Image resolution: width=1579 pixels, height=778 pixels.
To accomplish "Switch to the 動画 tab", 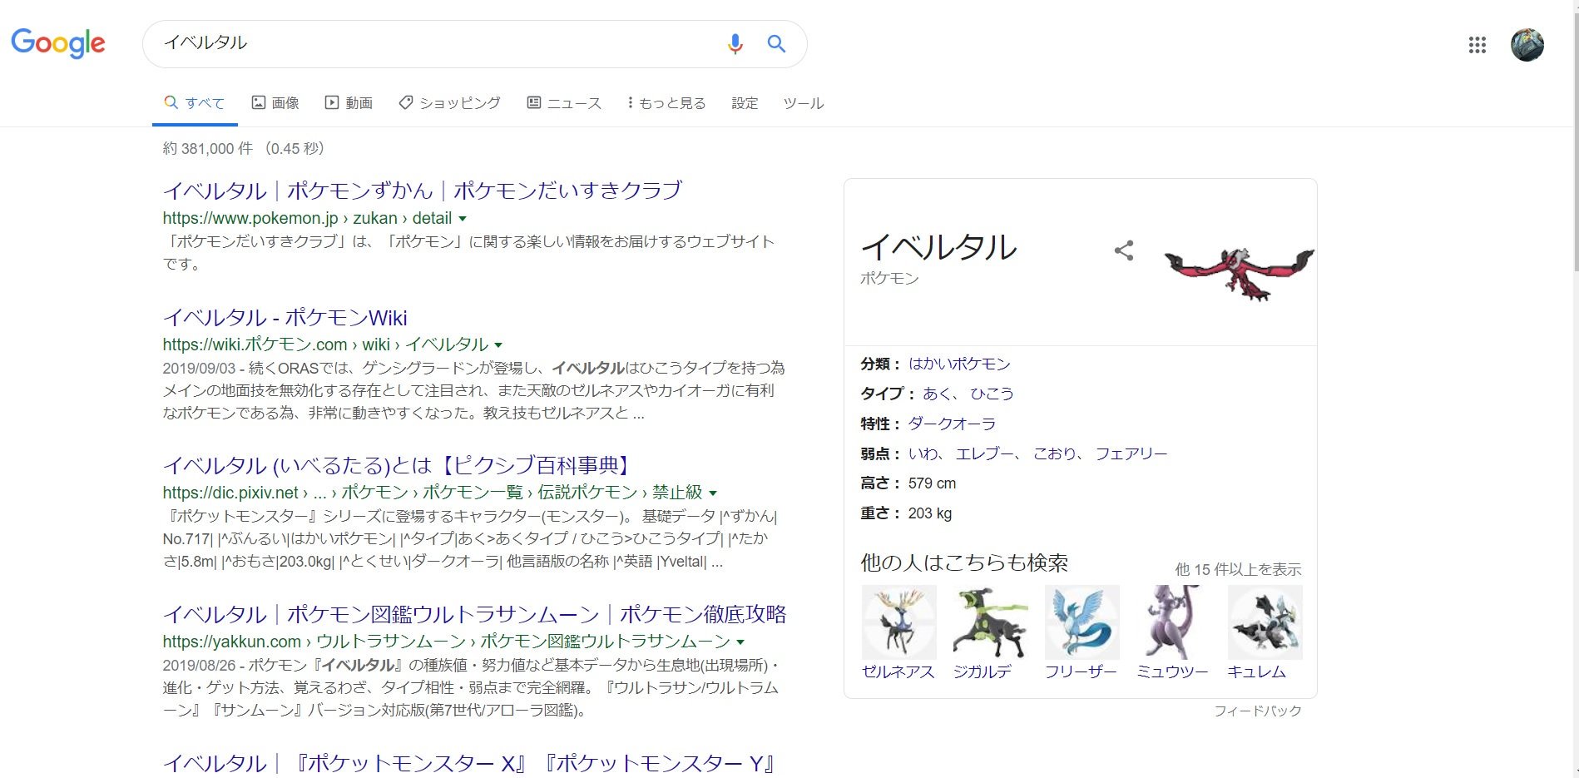I will tap(349, 103).
